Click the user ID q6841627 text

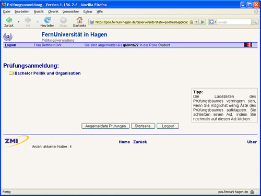coord(130,45)
